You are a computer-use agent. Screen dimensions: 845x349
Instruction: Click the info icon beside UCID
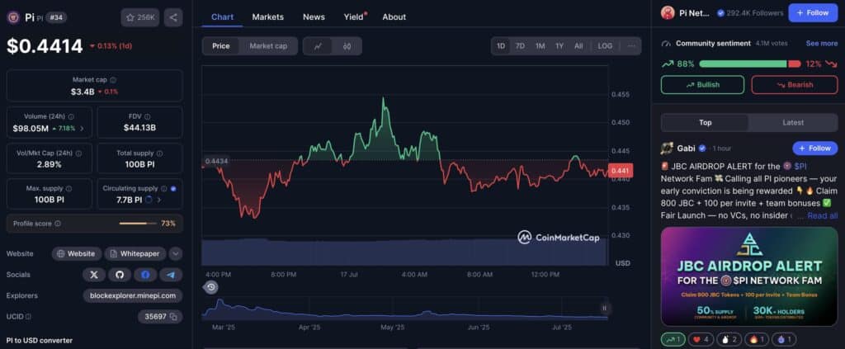(28, 317)
